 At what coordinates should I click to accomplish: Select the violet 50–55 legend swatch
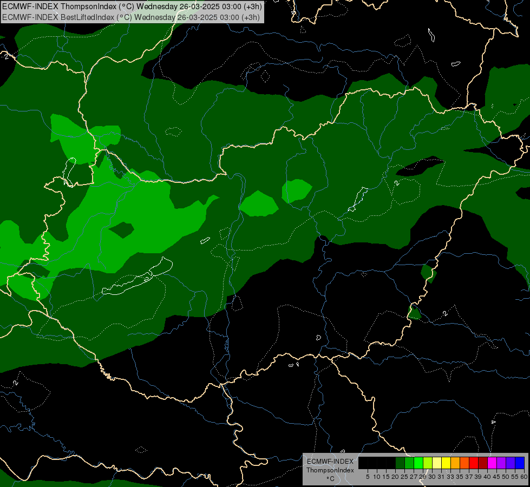[511, 463]
